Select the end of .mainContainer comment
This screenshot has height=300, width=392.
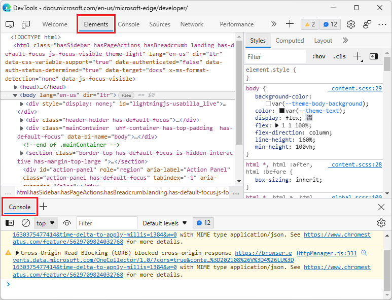[72, 145]
